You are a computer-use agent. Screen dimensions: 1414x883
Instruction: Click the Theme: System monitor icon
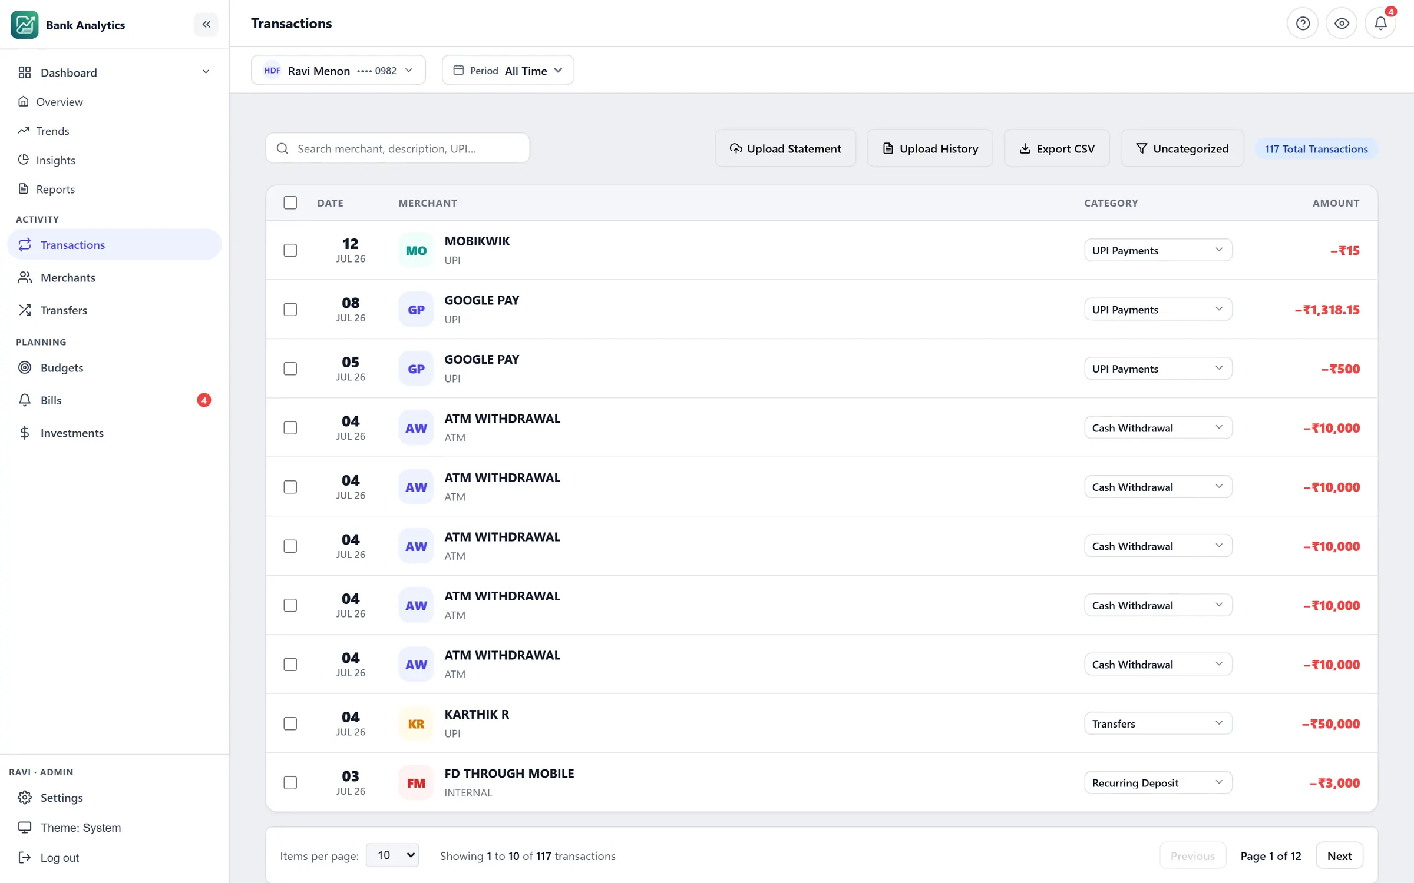click(x=25, y=827)
